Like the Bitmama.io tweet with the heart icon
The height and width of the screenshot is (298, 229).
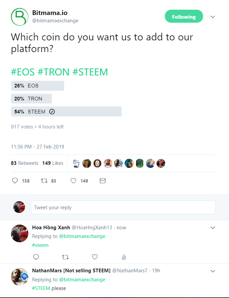click(73, 181)
